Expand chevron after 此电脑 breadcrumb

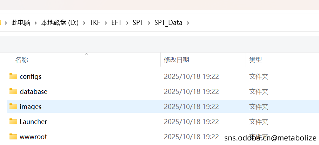click(36, 23)
